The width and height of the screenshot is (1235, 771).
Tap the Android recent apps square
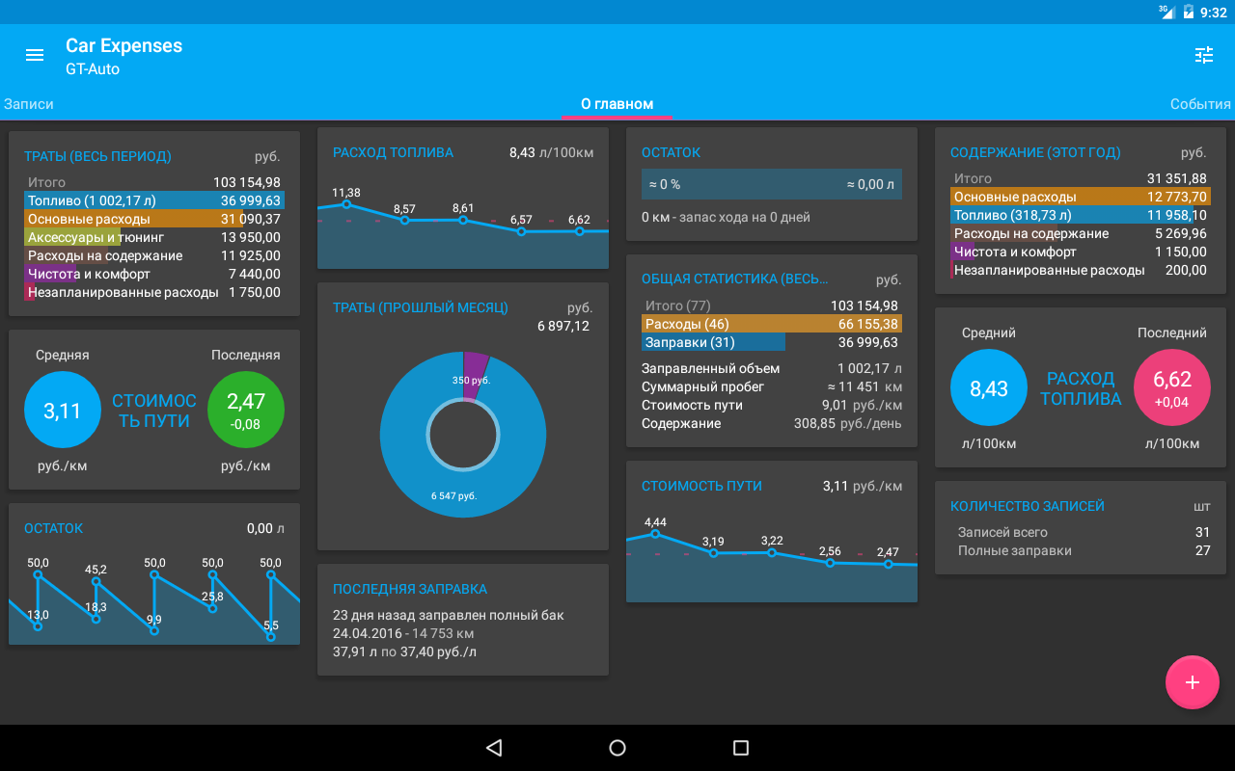coord(741,748)
